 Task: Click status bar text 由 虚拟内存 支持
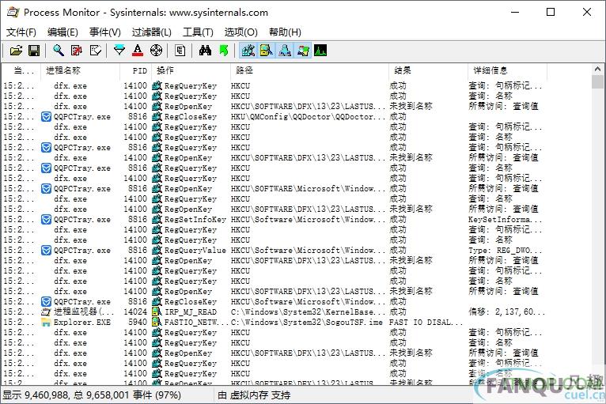(x=254, y=395)
